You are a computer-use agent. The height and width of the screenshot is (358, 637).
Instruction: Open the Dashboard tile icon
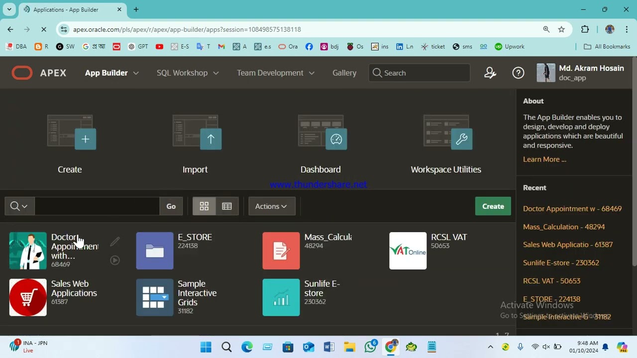[x=322, y=132]
